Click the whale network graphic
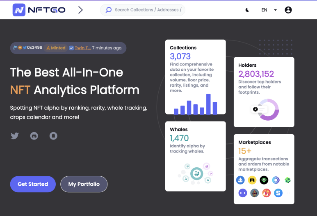This screenshot has height=216, width=317. pos(196,173)
